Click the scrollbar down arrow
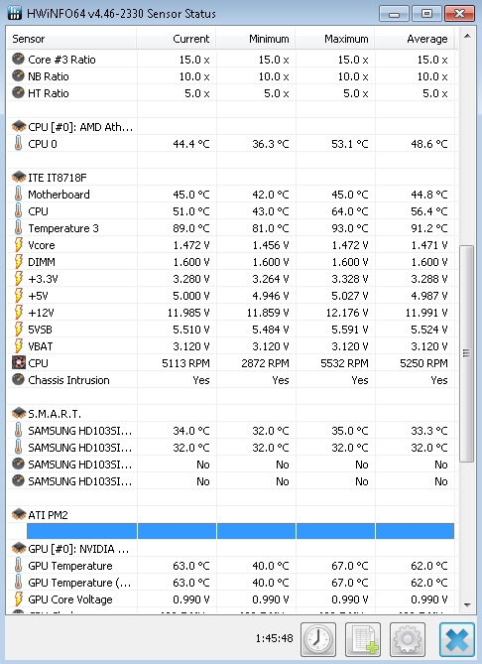The image size is (482, 664). (x=467, y=605)
